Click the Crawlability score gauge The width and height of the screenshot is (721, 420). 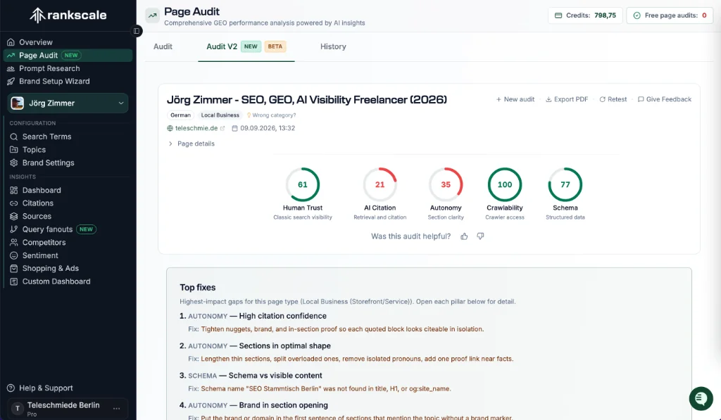pos(505,185)
